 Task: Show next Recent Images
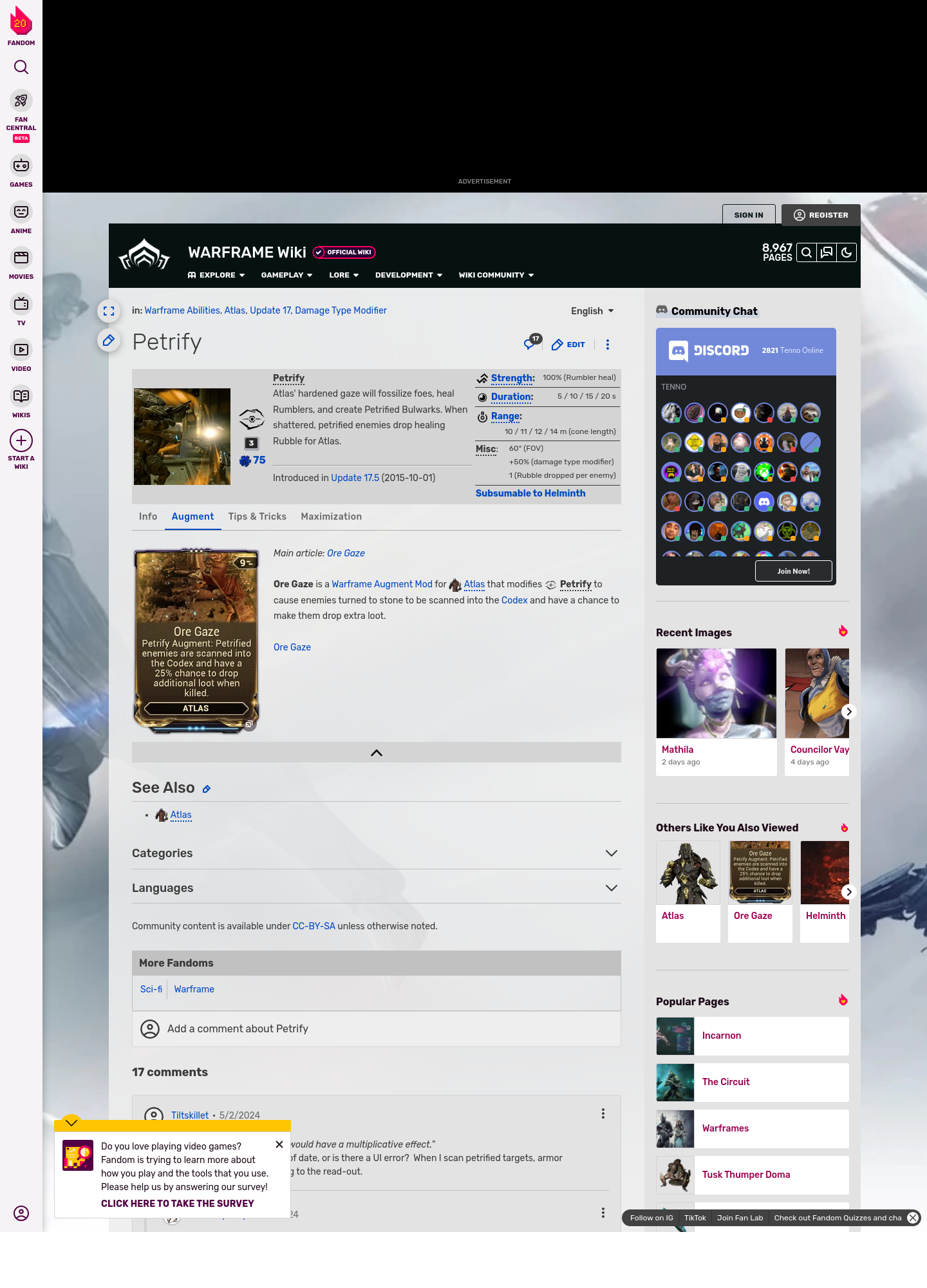tap(849, 712)
